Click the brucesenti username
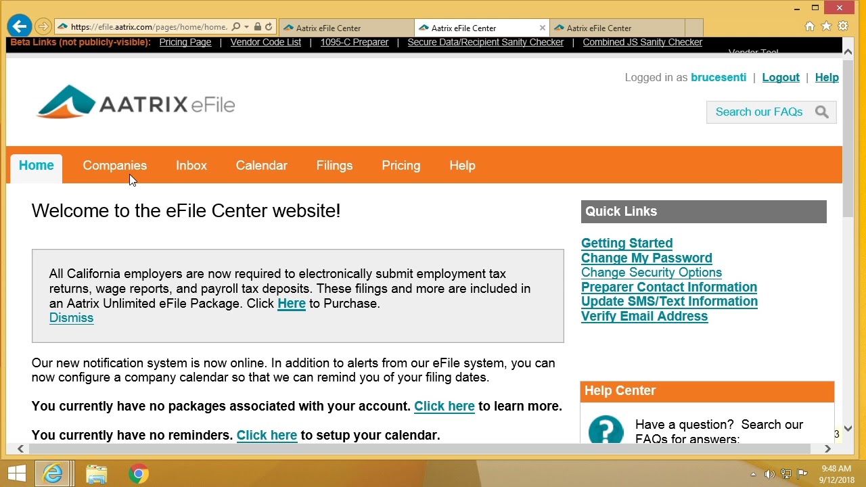 point(719,77)
